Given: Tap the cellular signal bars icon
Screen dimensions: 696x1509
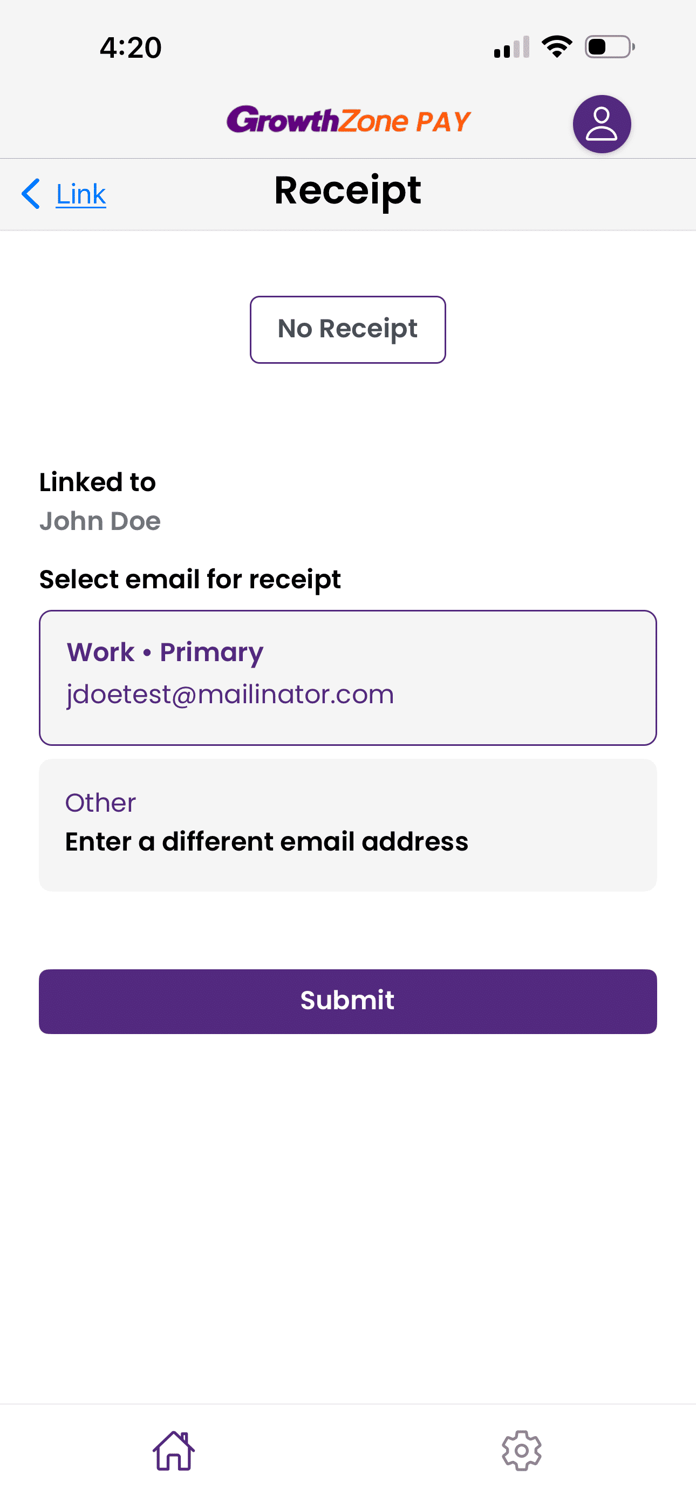Looking at the screenshot, I should tap(511, 48).
